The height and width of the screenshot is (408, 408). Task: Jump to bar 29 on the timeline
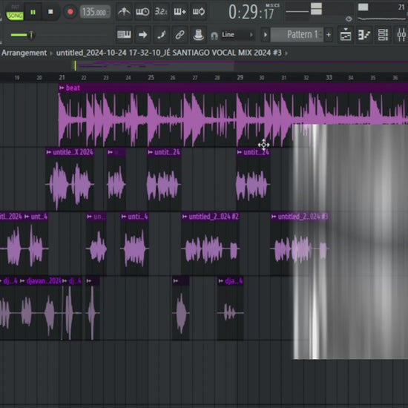(x=240, y=78)
